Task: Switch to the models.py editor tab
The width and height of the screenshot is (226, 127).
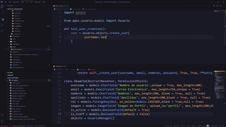Action: [x=60, y=66]
